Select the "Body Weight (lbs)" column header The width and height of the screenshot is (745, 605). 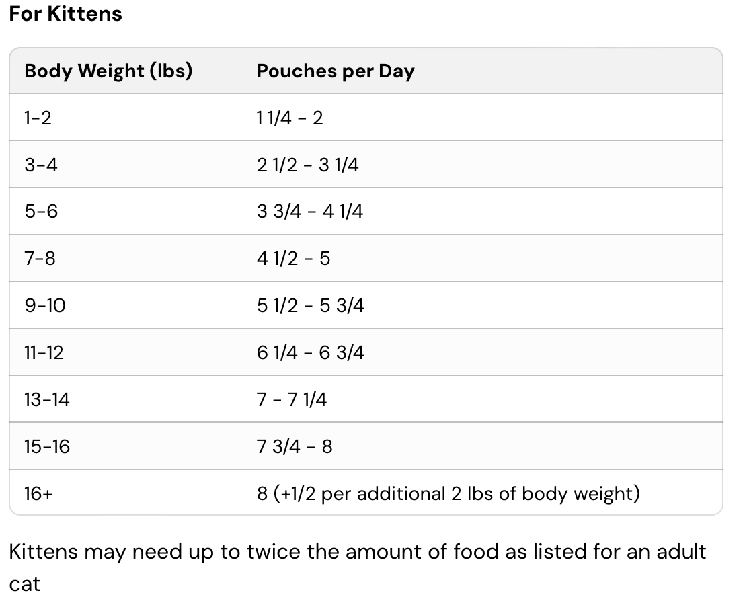(x=108, y=71)
